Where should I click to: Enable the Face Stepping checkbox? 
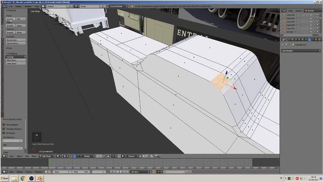[x=4, y=125]
